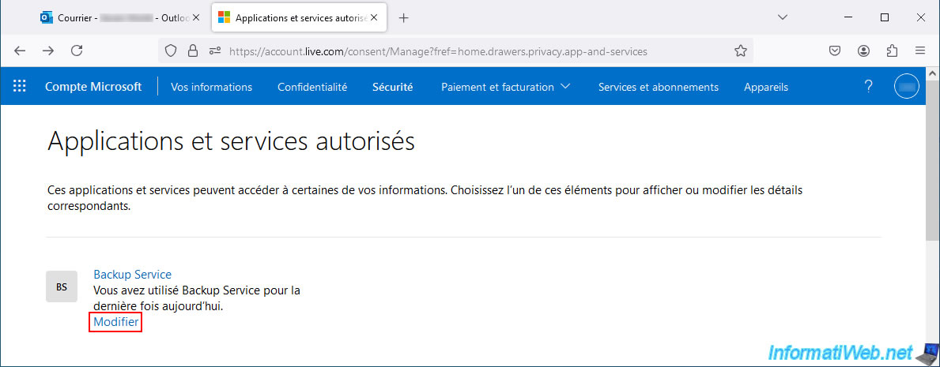Image resolution: width=940 pixels, height=367 pixels.
Task: Close the Outlook Courrier tab
Action: [x=195, y=18]
